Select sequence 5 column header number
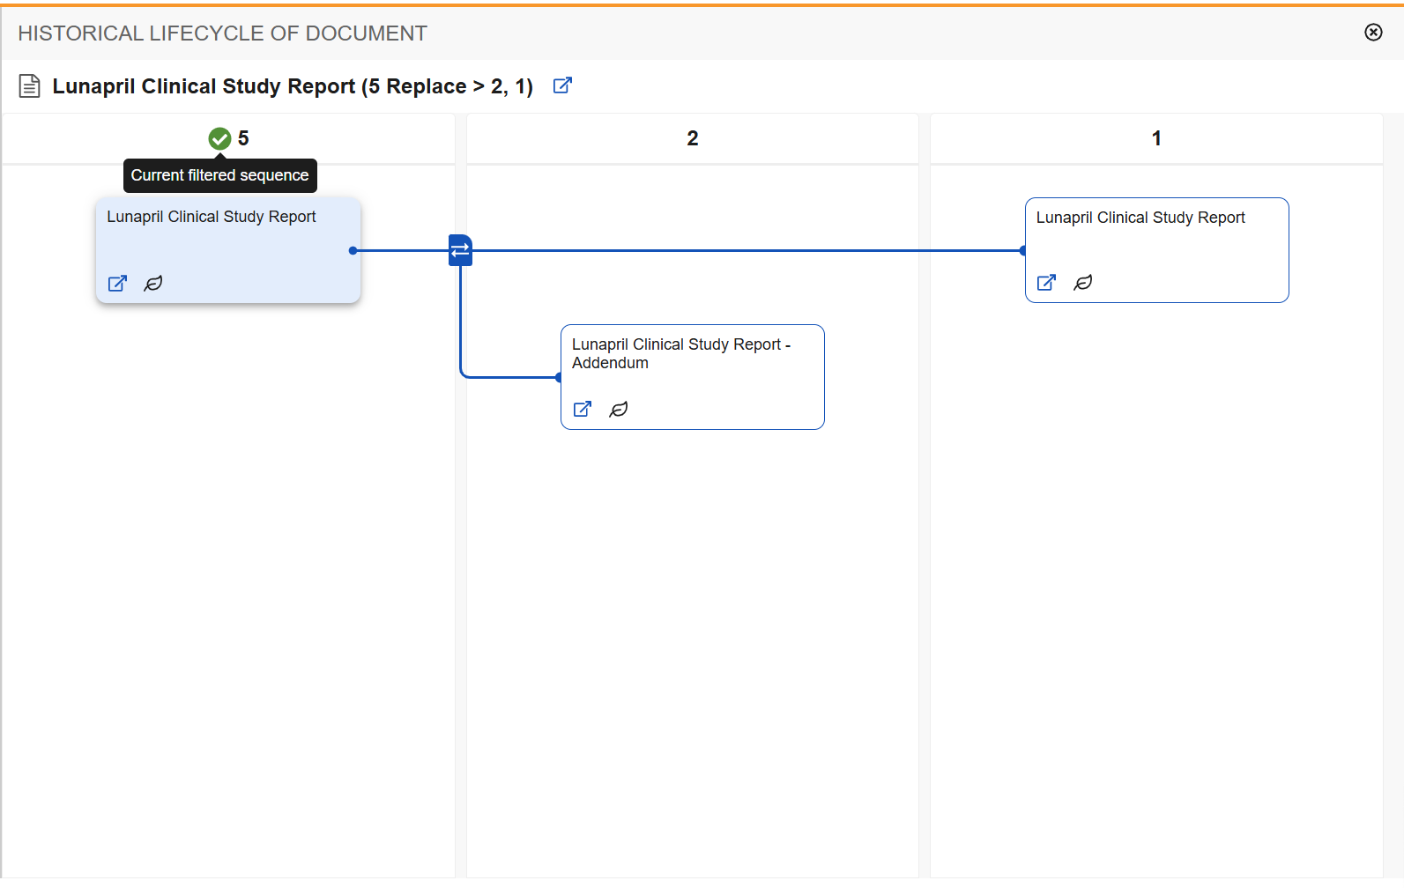Screen dimensions: 1404x888 (x=243, y=138)
